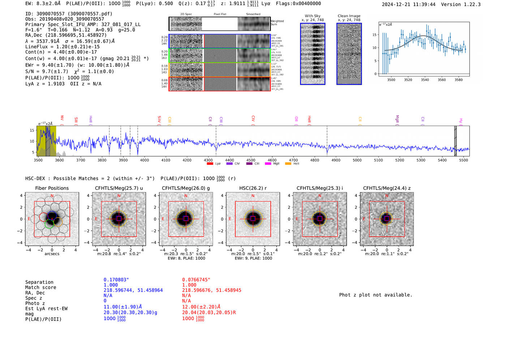Open the Fiber Positions image panel

(x=52, y=219)
